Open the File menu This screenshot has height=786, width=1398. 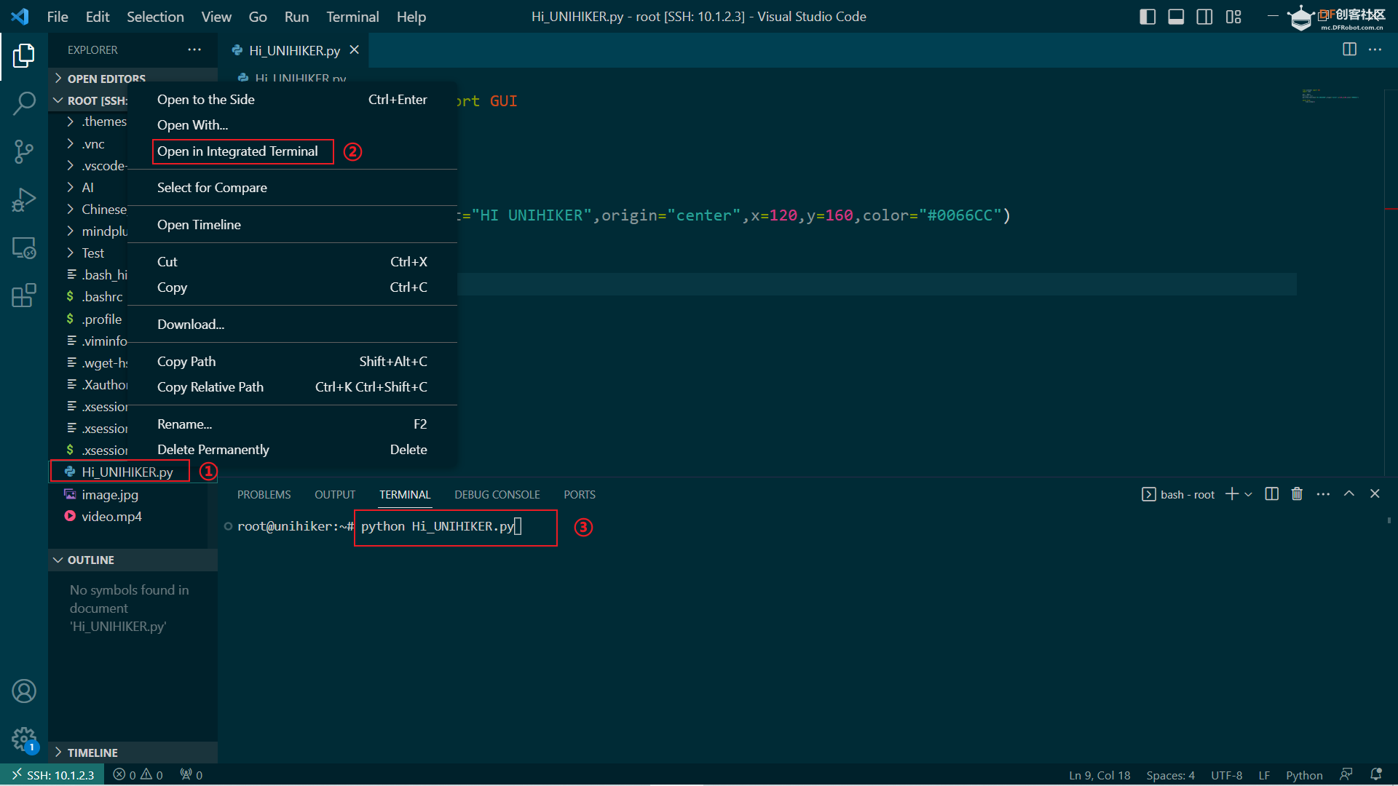(x=57, y=17)
